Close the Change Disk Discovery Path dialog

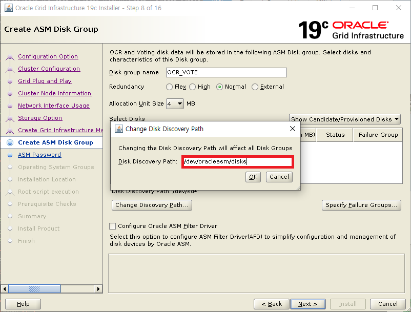pyautogui.click(x=293, y=129)
